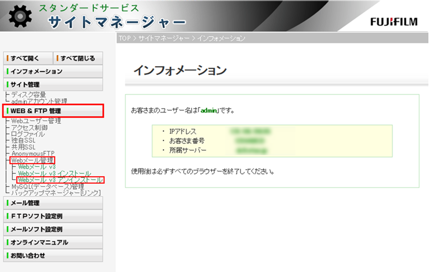Viewport: 431px width, 272px height.
Task: Open adminアカウント管理 page
Action: click(x=39, y=101)
